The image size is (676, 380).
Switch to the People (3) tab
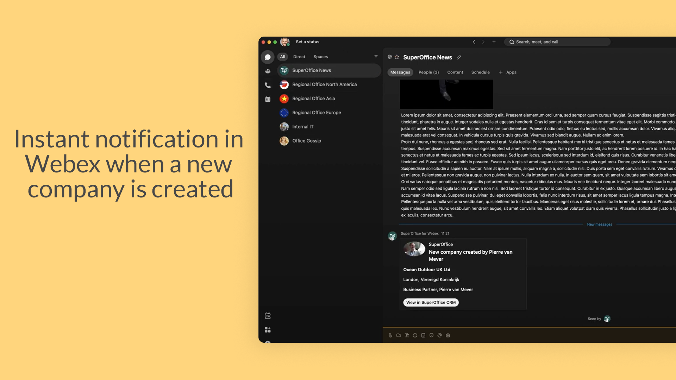[428, 72]
